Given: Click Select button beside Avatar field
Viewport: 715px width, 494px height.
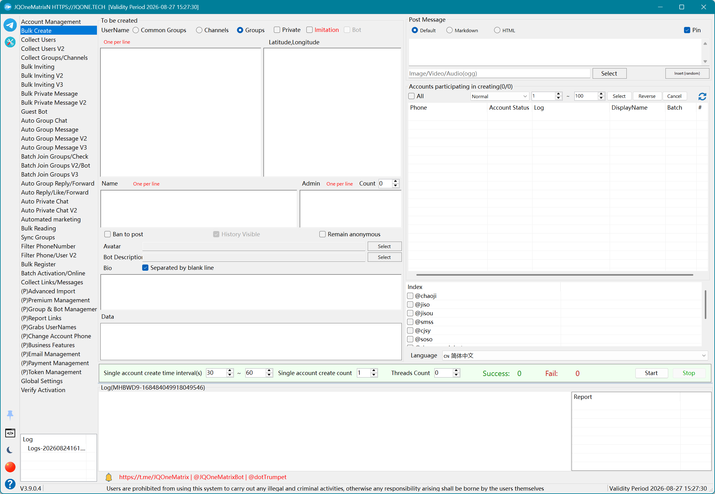Looking at the screenshot, I should [x=384, y=246].
